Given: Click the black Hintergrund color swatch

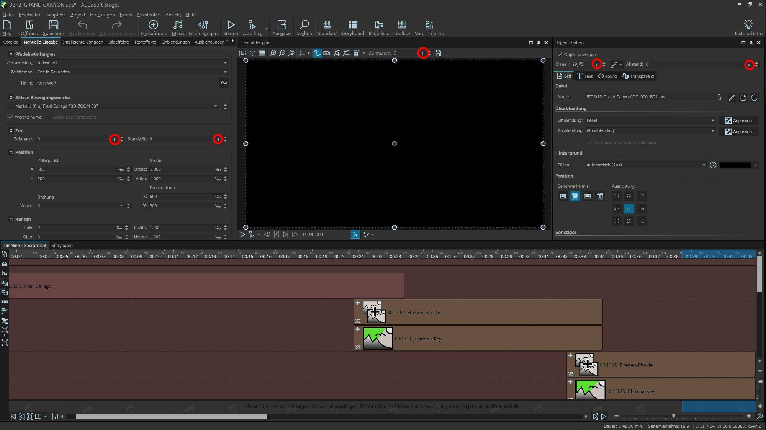Looking at the screenshot, I should [x=735, y=165].
